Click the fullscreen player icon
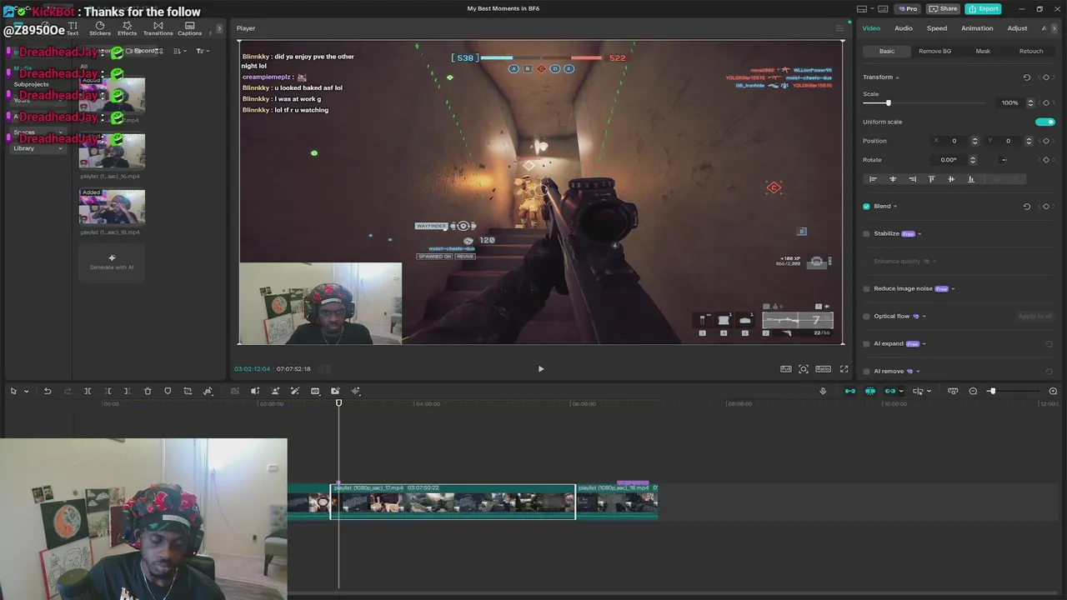The image size is (1067, 600). point(844,368)
